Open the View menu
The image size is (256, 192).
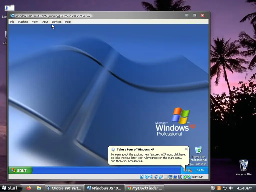pos(35,22)
